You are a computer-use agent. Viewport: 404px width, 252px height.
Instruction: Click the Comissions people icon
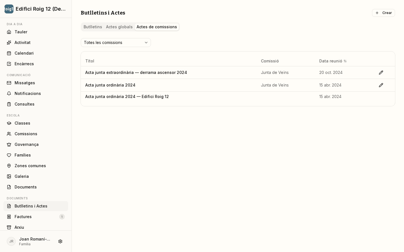click(9, 134)
